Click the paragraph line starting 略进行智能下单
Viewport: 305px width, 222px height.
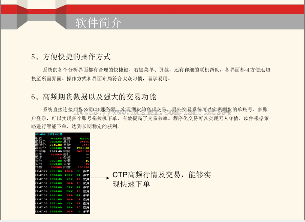[x=76, y=126]
